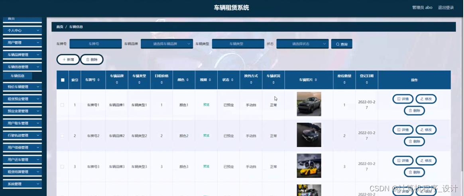Click 预览 video link for 车牌号2

pyautogui.click(x=206, y=136)
